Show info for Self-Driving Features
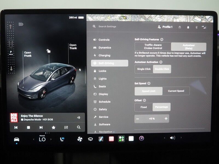 point(162,39)
